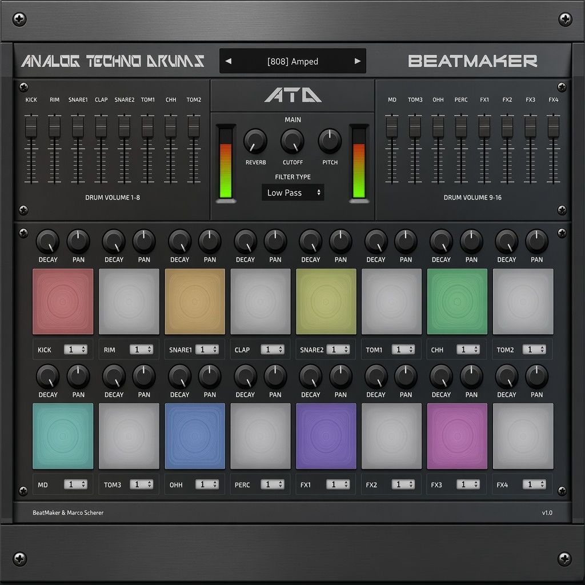Select next preset with right arrow
Viewport: 585px width, 585px height.
[358, 61]
